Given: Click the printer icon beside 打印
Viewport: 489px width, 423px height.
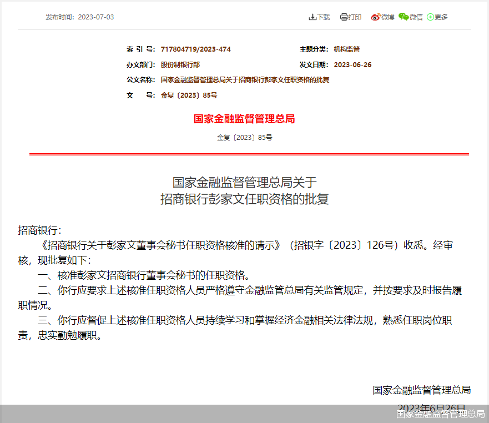Looking at the screenshot, I should point(344,17).
